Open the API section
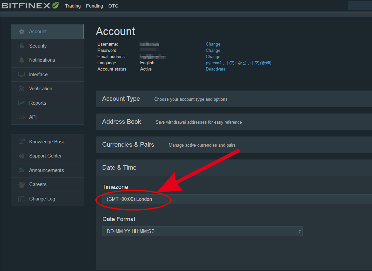 click(48, 117)
